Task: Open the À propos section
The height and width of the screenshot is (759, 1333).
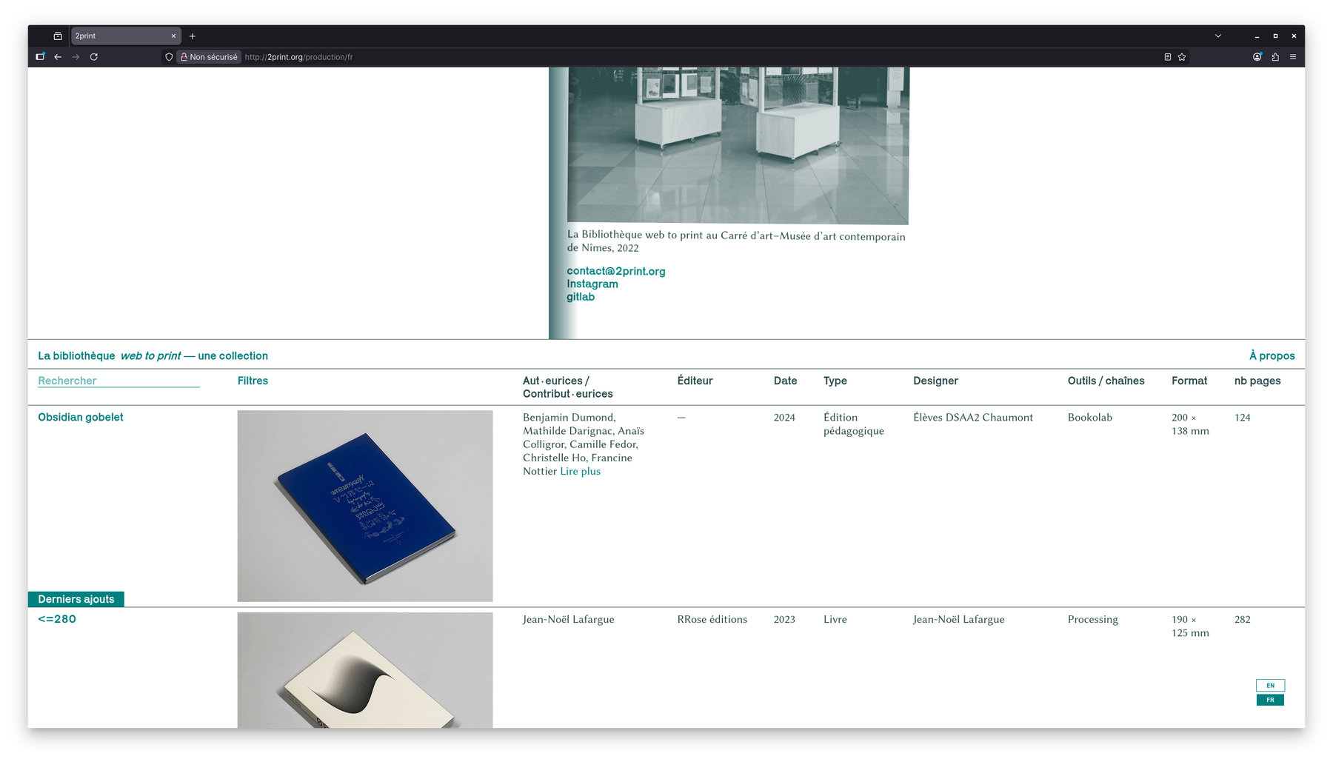Action: coord(1272,356)
